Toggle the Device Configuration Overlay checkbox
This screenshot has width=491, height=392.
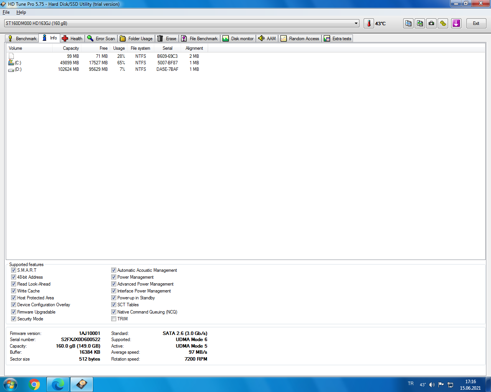13,305
